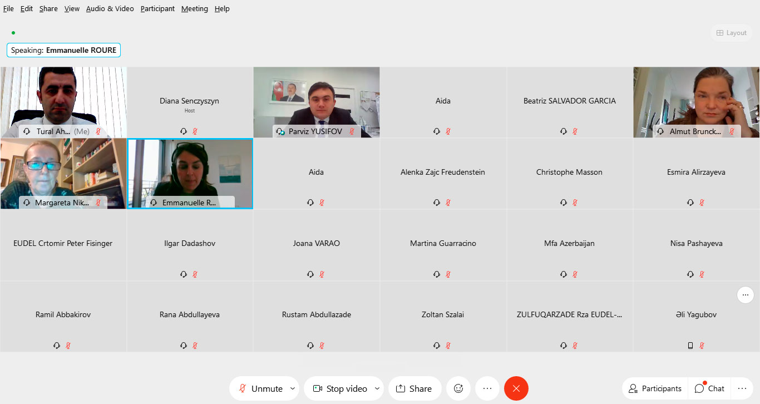The height and width of the screenshot is (404, 760).
Task: Click the Layout button
Action: (731, 33)
